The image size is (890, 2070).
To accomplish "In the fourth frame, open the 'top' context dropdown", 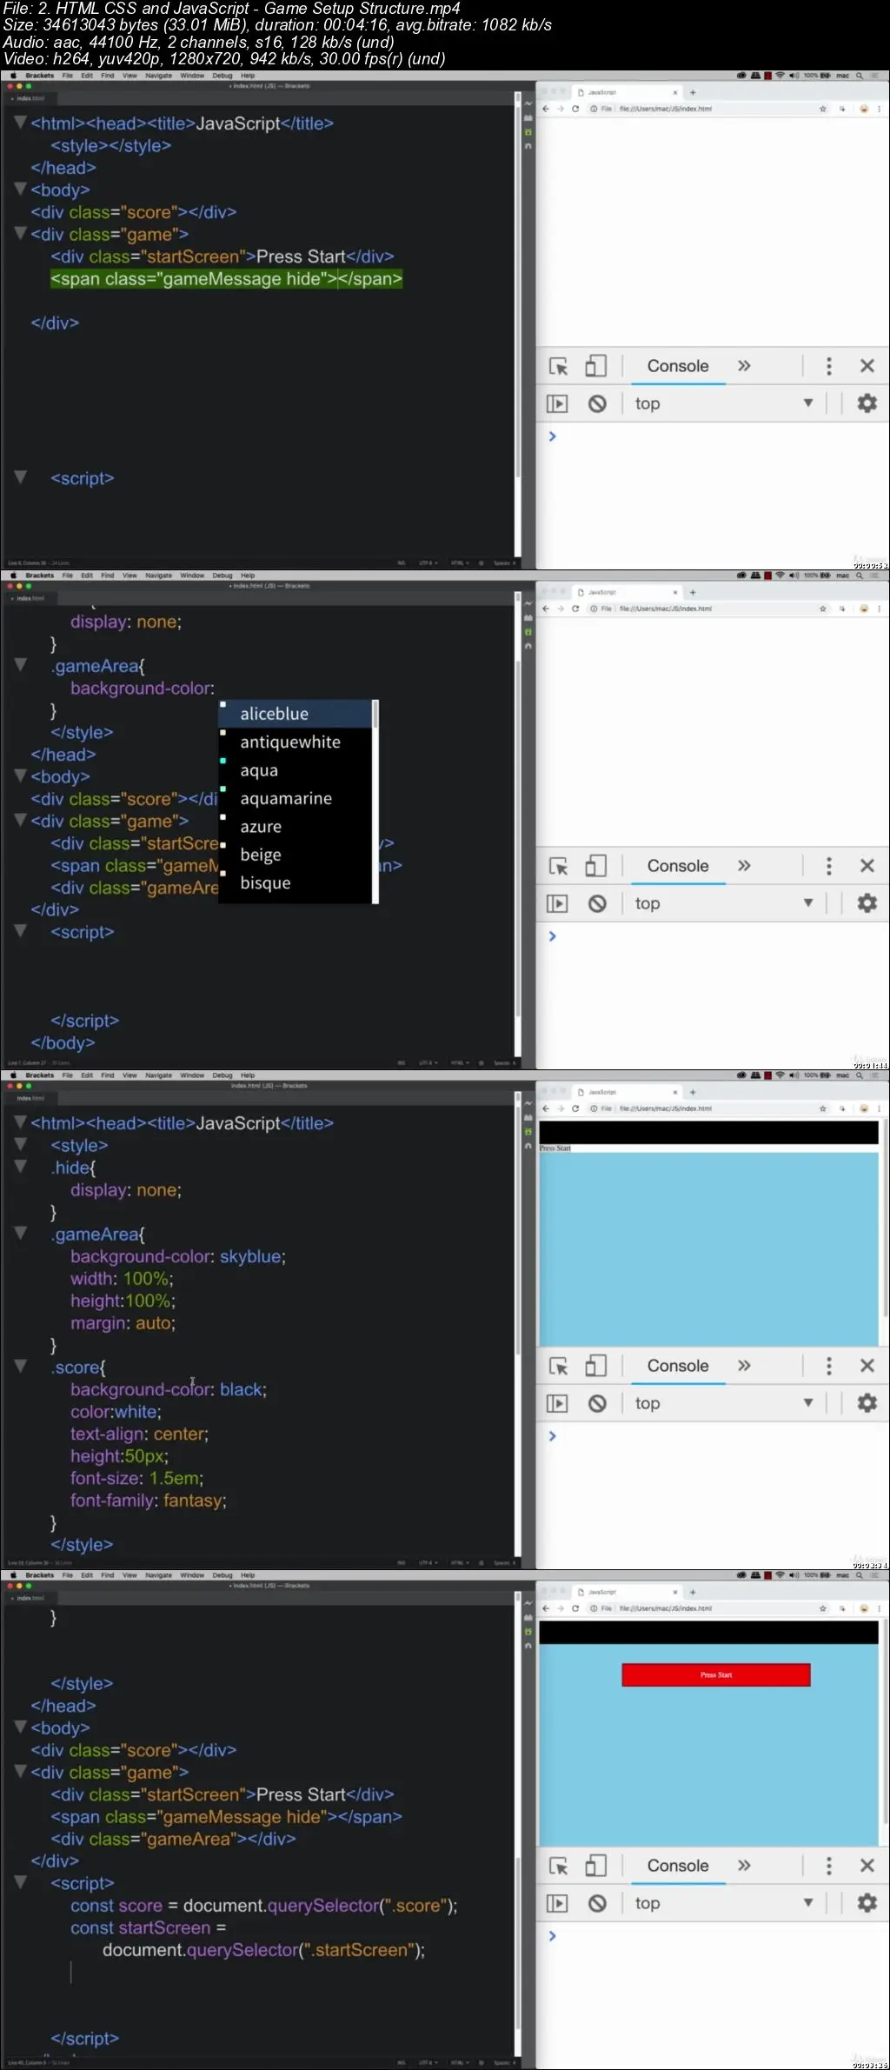I will pos(724,1903).
